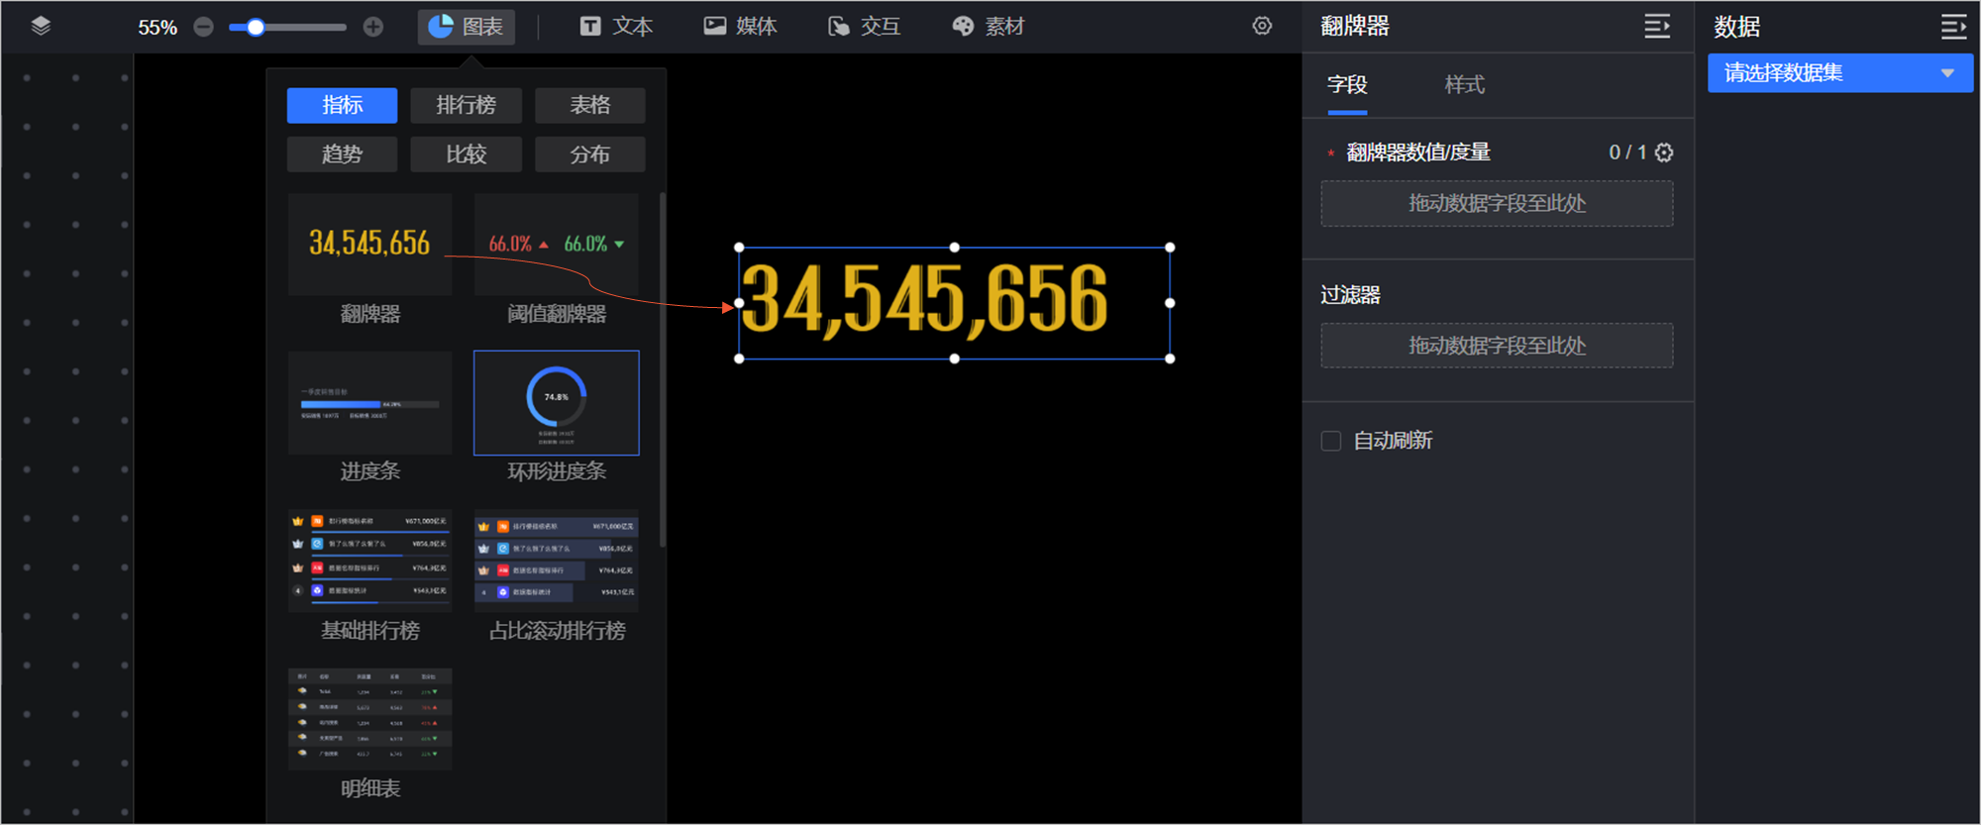Click the chart list scrollbar
Screen dimensions: 1981x825
[662, 369]
